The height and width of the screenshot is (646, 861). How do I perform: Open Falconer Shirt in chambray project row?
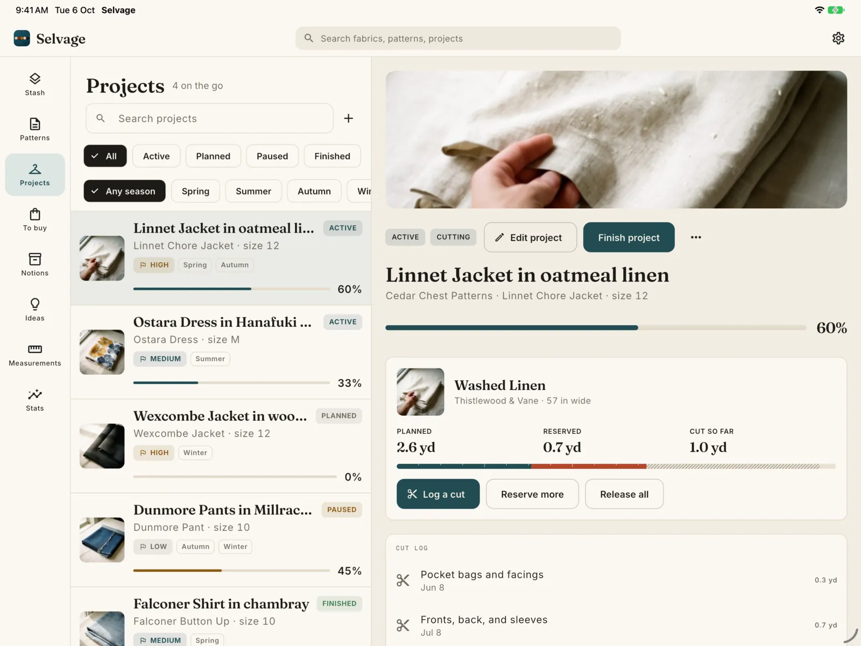(221, 616)
